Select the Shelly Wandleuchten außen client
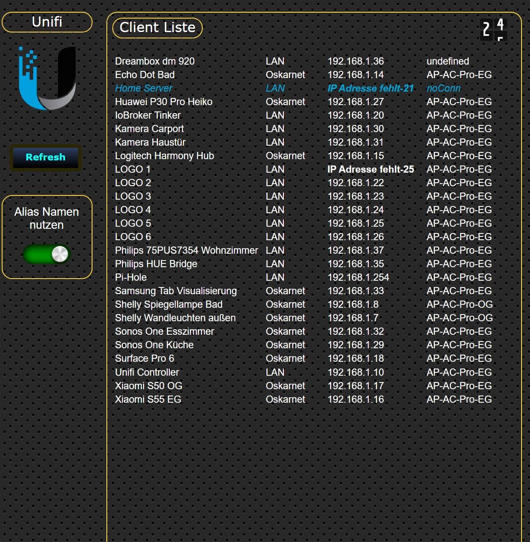 pyautogui.click(x=175, y=318)
